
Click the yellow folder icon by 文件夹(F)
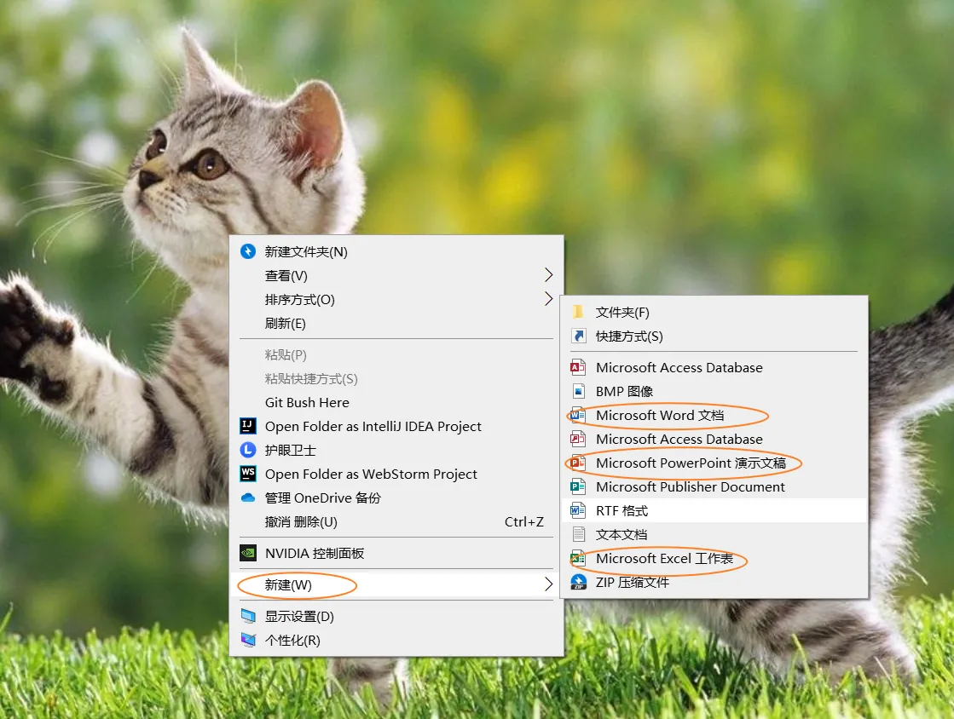[x=578, y=313]
